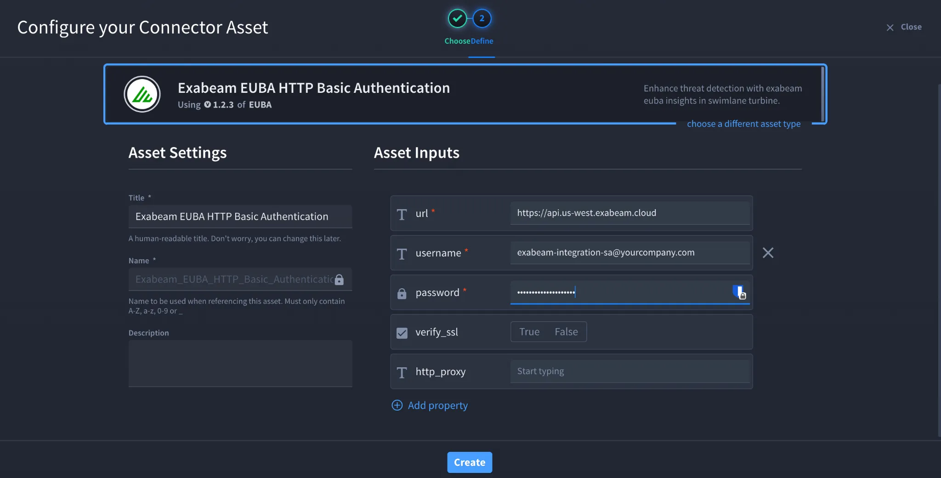Viewport: 941px width, 478px height.
Task: Select step 2 Define circle
Action: (x=482, y=18)
